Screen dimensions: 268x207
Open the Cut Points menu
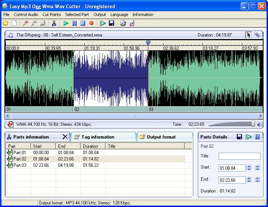click(51, 15)
